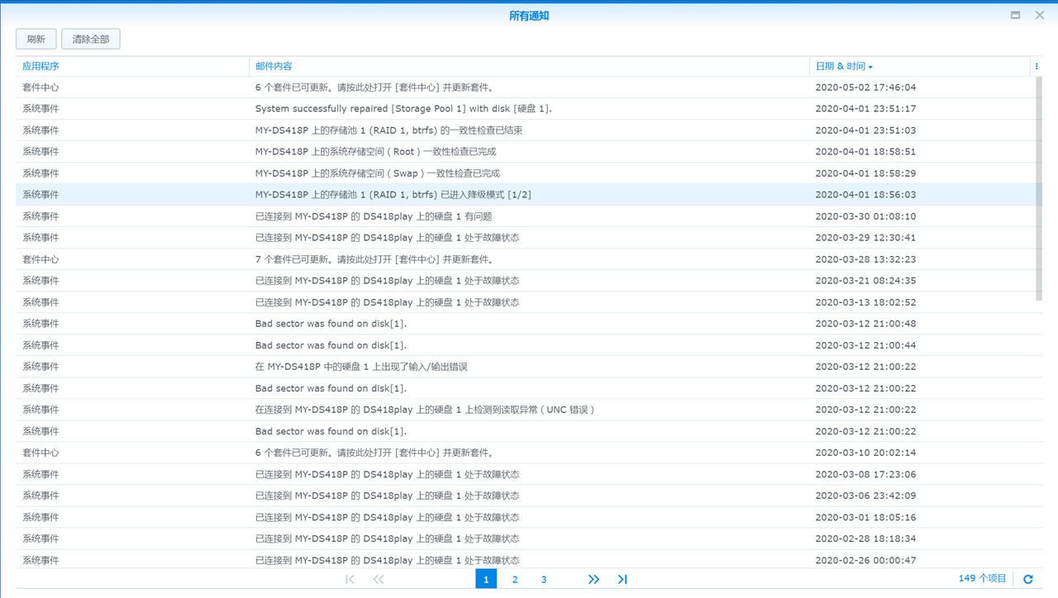This screenshot has height=598, width=1058.
Task: Open the 7 个套件已可更新 notification
Action: click(x=525, y=259)
